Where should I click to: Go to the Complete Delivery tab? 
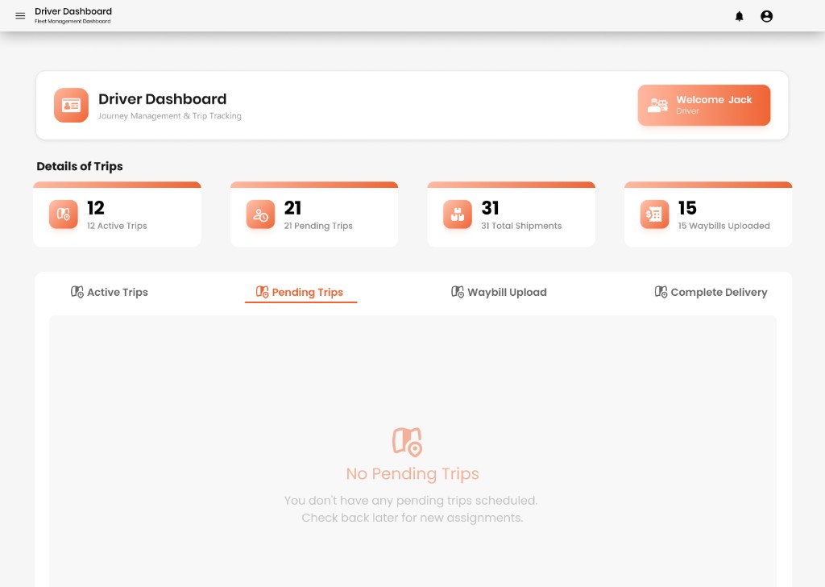click(x=711, y=292)
